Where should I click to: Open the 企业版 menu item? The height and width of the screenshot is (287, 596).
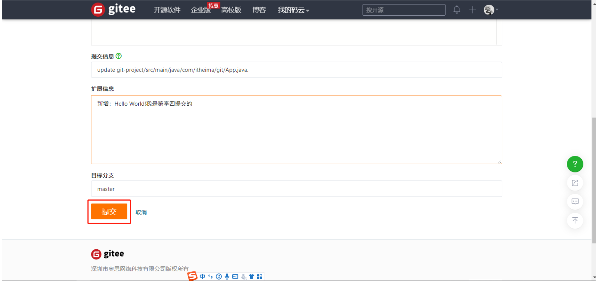(x=201, y=10)
